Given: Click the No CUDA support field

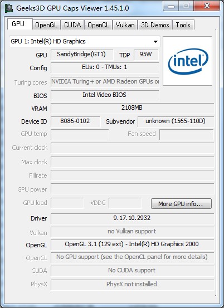Looking at the screenshot, I should coord(132,271).
